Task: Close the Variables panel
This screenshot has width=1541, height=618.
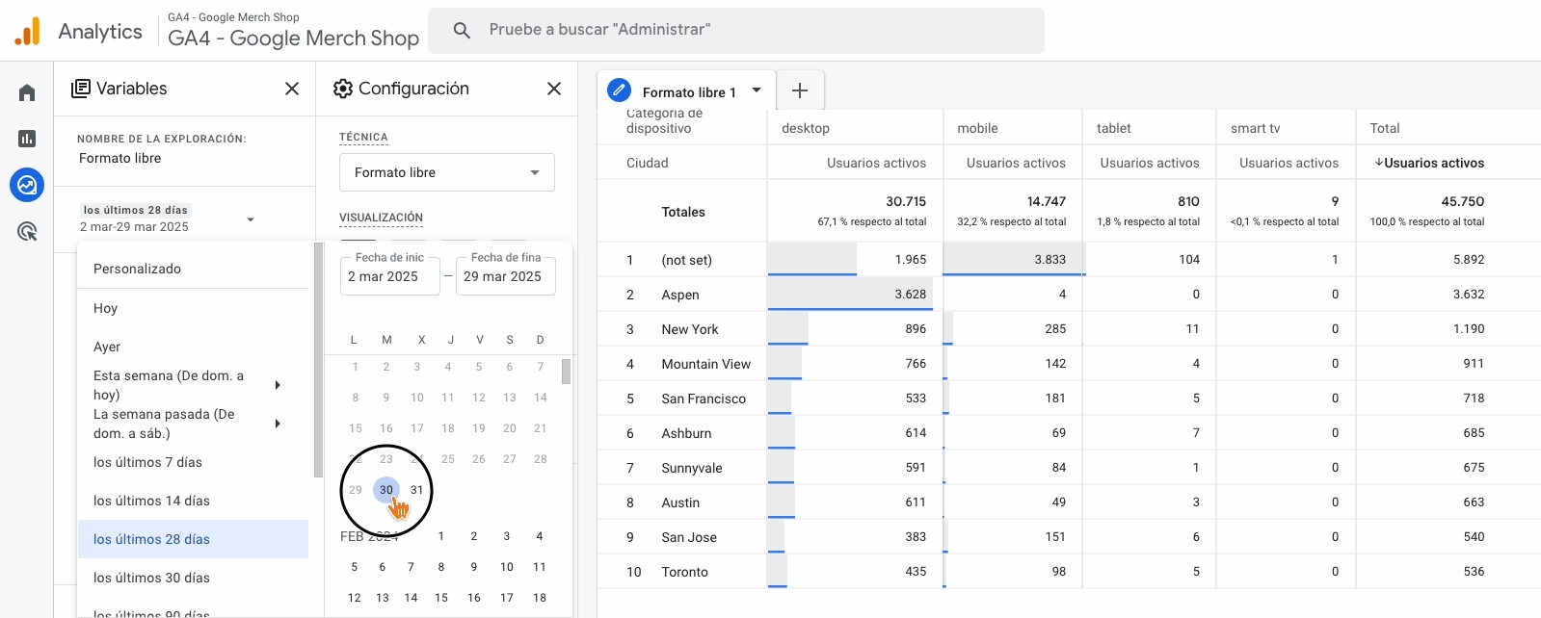Action: click(x=292, y=89)
